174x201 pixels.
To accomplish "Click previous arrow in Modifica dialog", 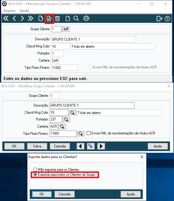I will [x=80, y=146].
